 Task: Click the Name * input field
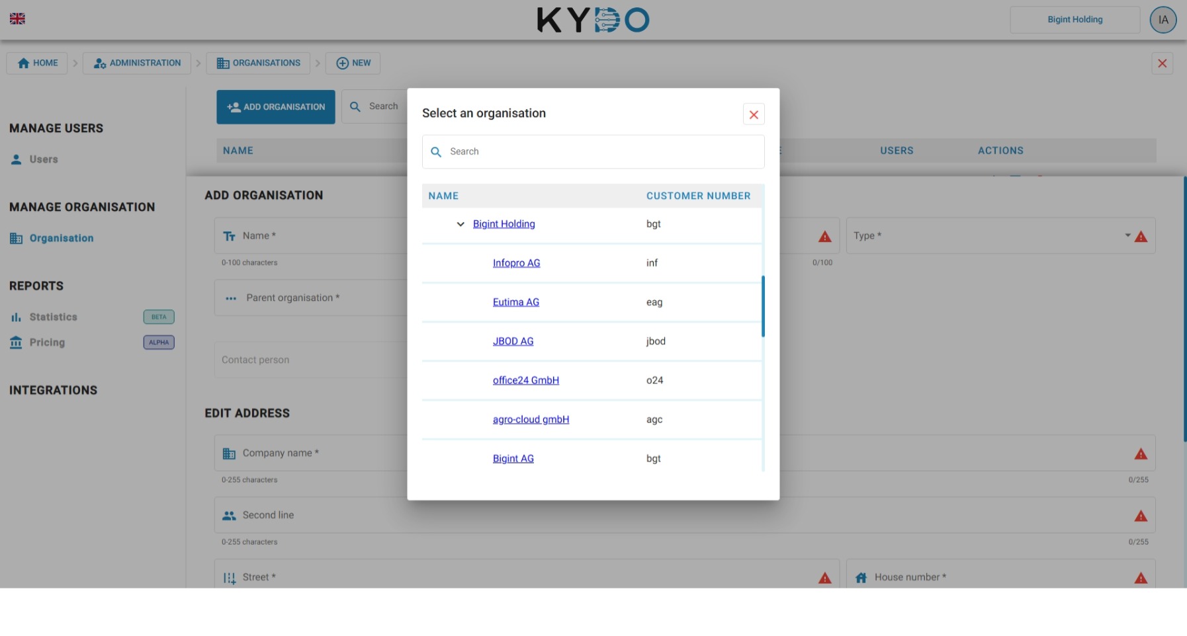[x=311, y=236]
